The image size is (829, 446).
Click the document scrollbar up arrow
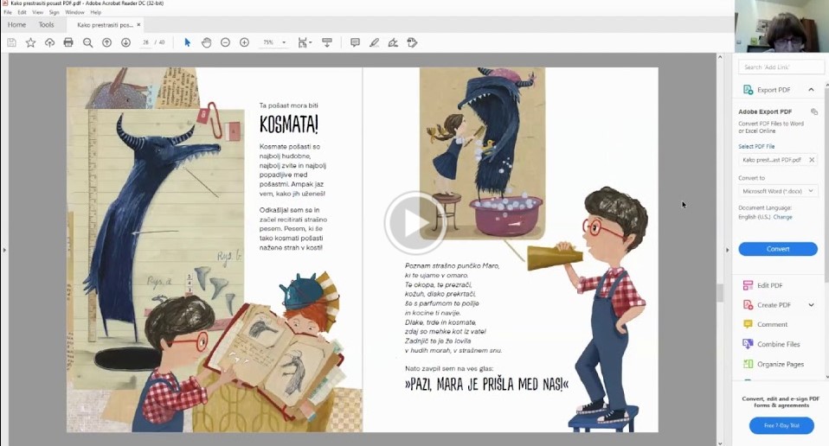point(720,56)
